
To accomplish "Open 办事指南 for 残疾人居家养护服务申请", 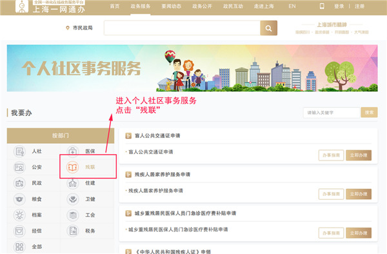I will pyautogui.click(x=332, y=194).
